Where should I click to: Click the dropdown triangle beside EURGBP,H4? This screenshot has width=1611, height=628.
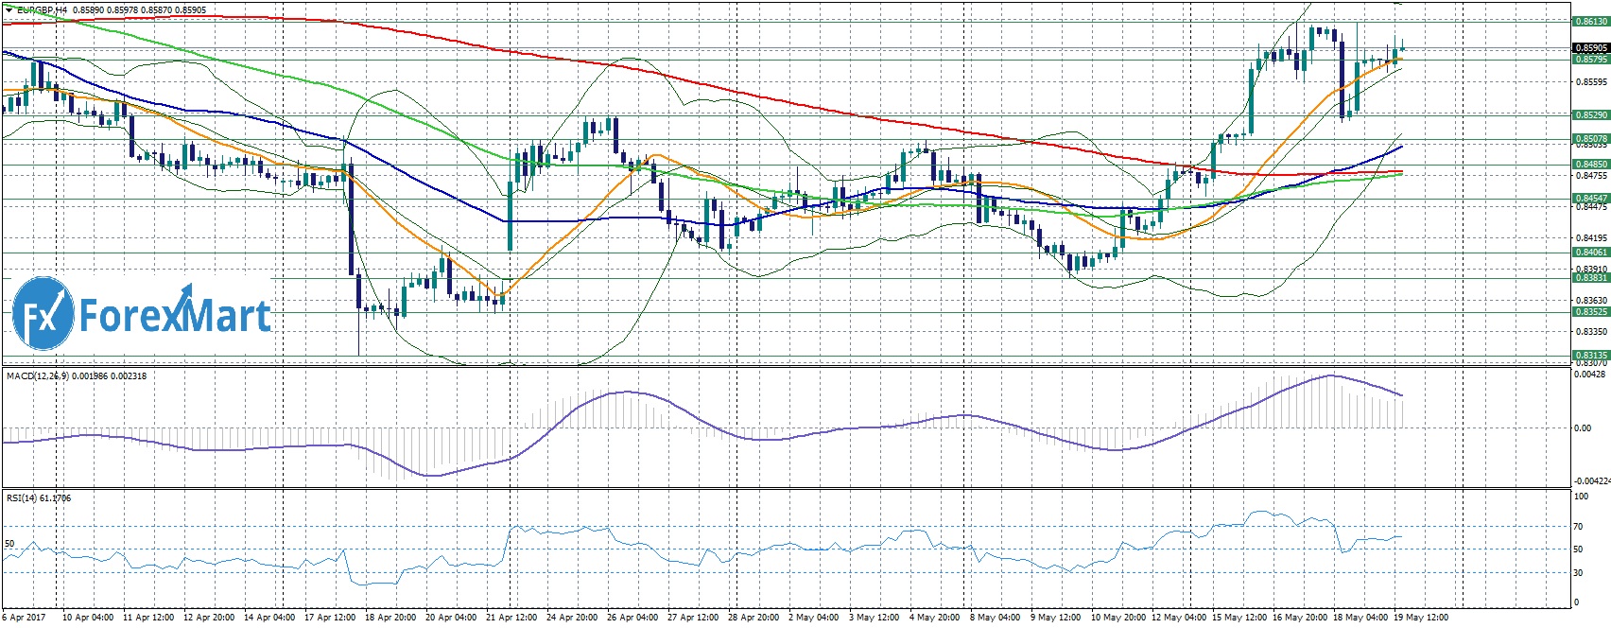[x=9, y=9]
